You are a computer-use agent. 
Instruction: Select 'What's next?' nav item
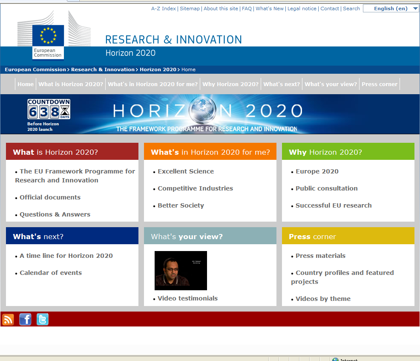coord(282,84)
